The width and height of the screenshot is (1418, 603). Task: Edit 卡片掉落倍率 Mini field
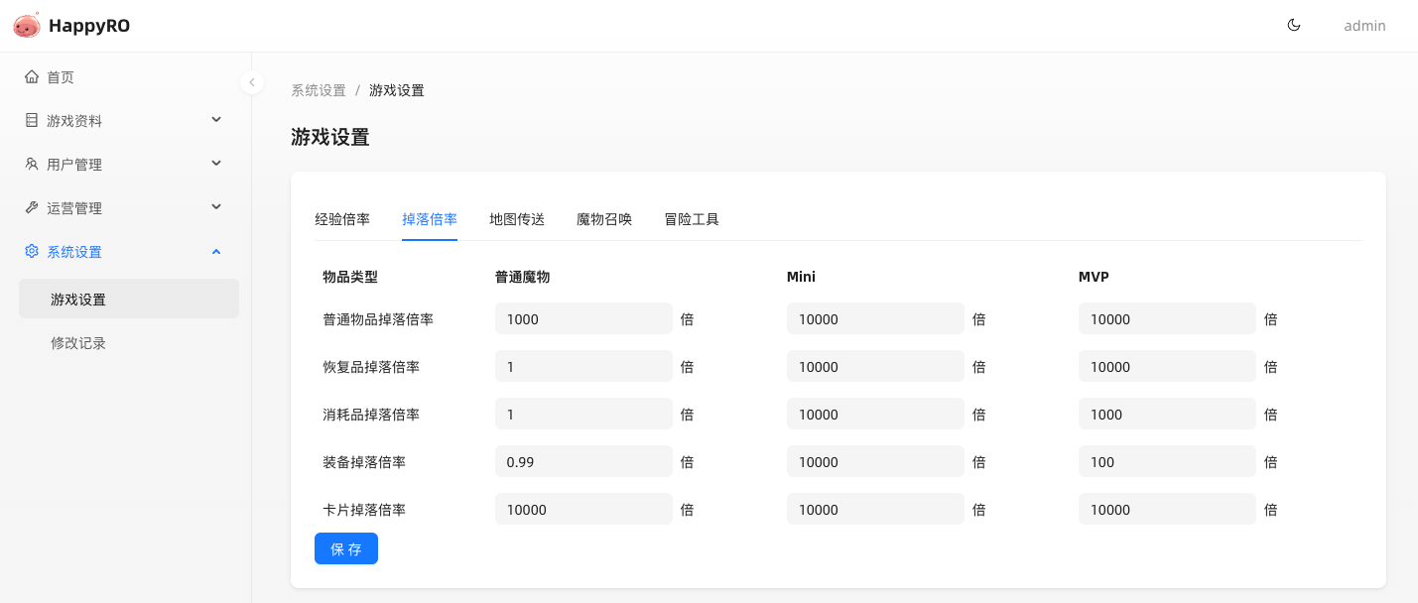pos(875,509)
